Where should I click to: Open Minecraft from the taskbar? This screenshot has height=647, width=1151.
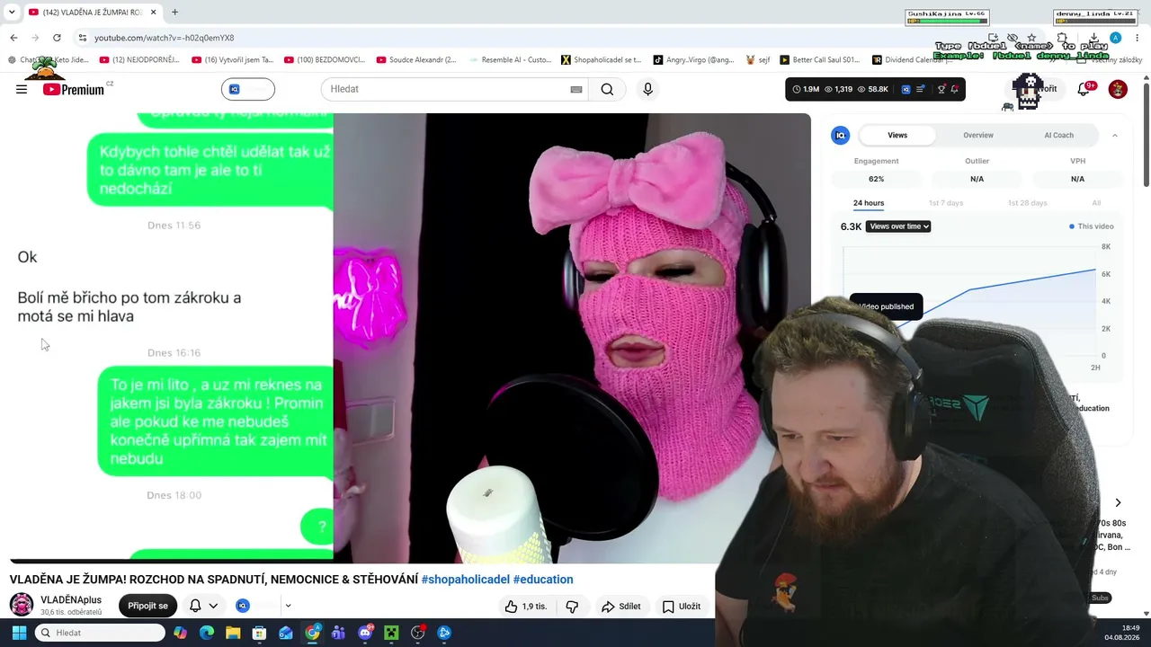(391, 633)
